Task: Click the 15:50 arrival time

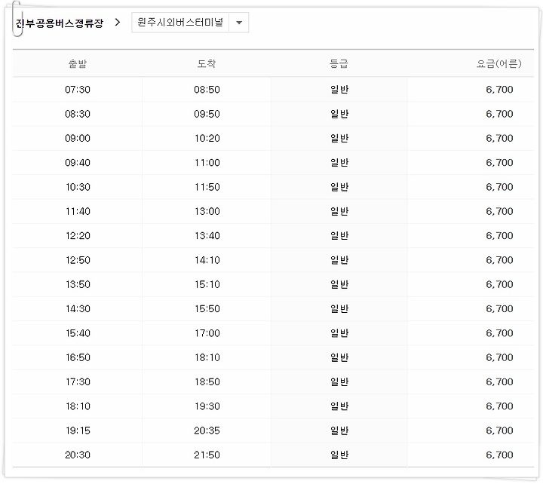Action: [x=207, y=309]
